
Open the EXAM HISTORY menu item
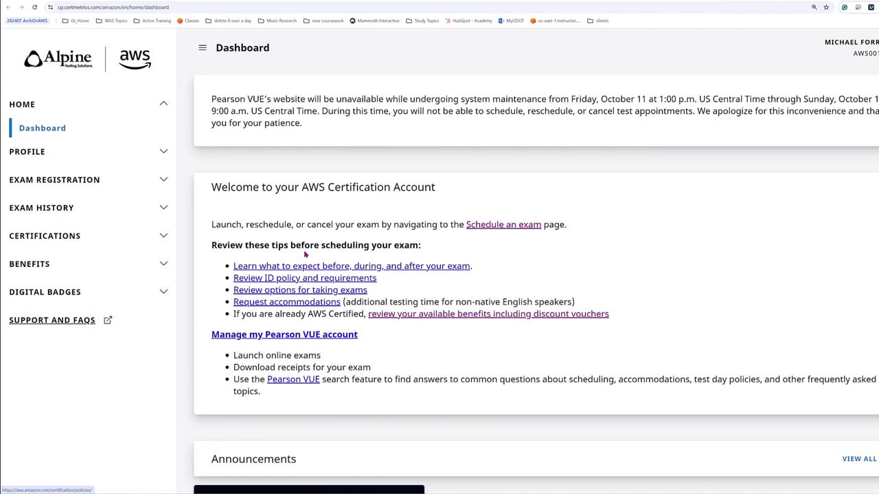41,208
